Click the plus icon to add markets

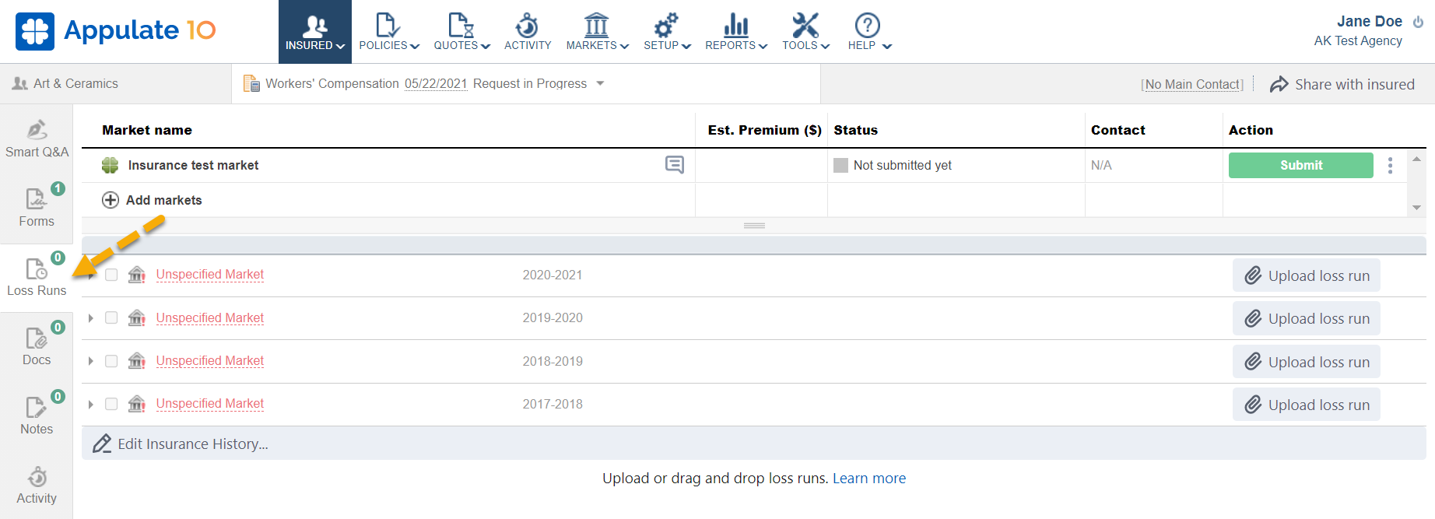coord(111,200)
